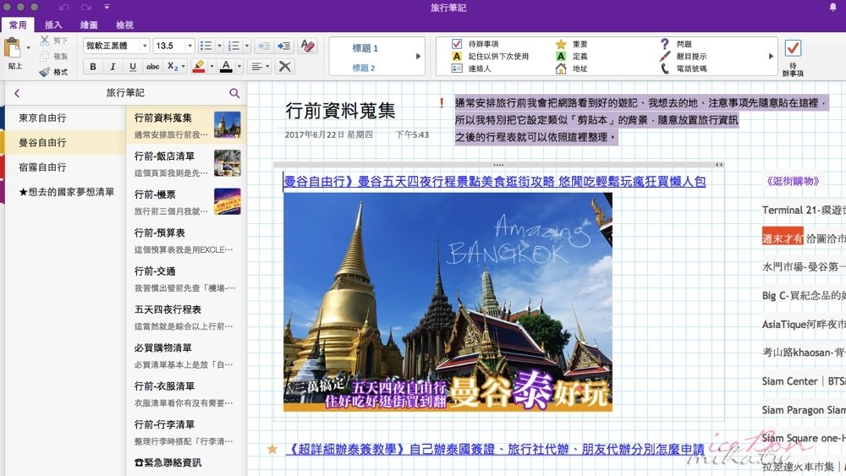The width and height of the screenshot is (846, 476).
Task: Open the font color dropdown arrow
Action: [239, 66]
